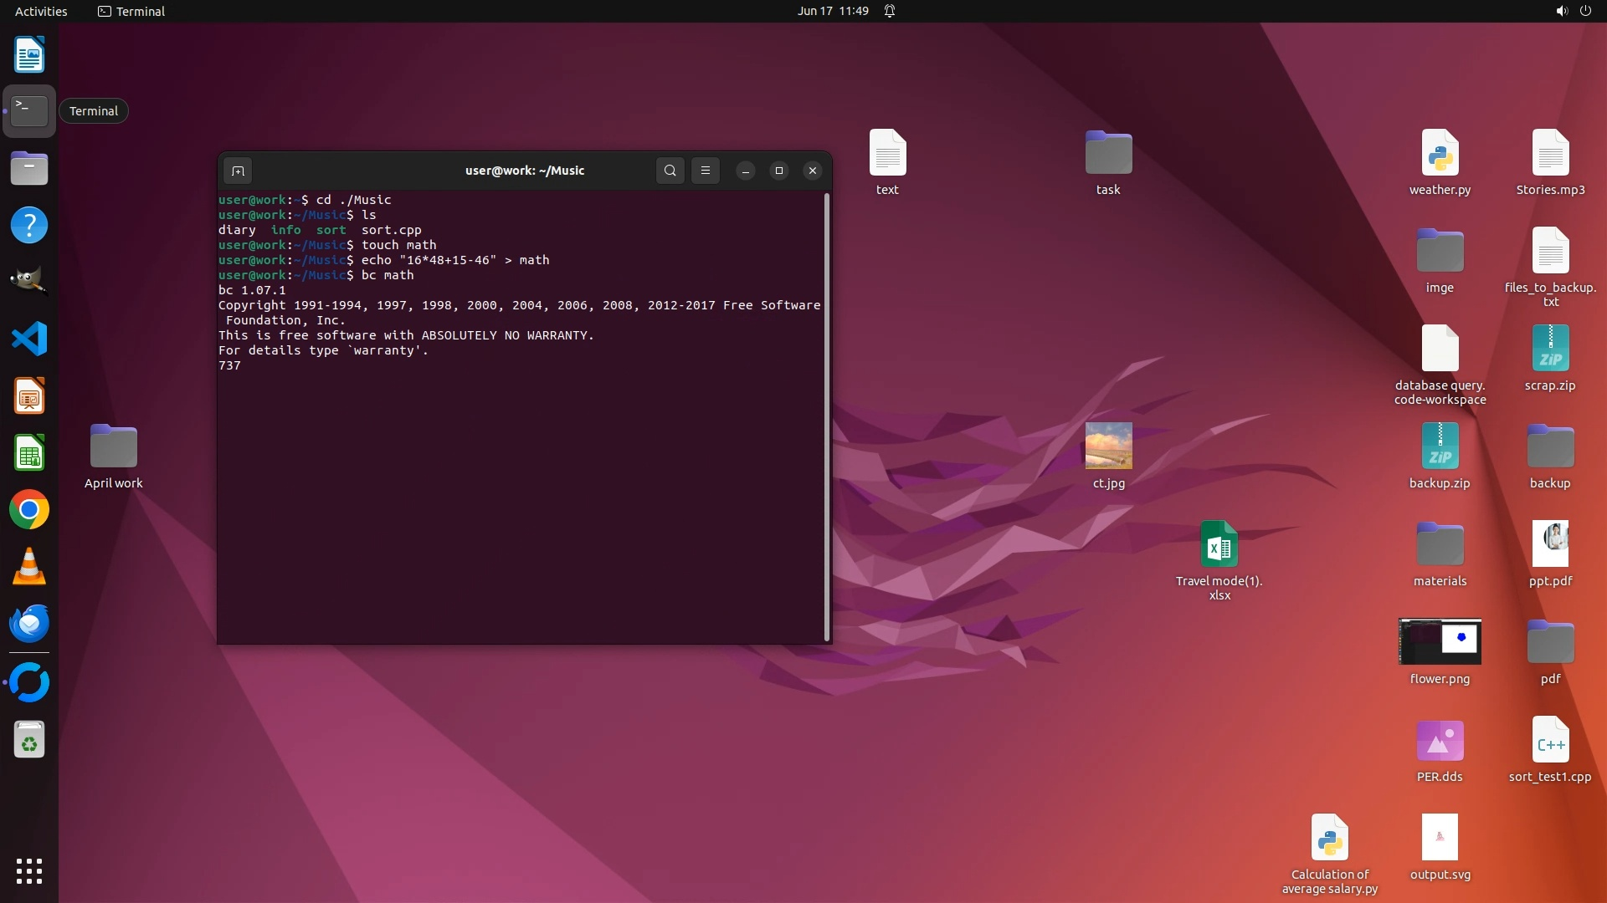Expand the system volume and power menu
Screen dimensions: 1607x903
1573,11
